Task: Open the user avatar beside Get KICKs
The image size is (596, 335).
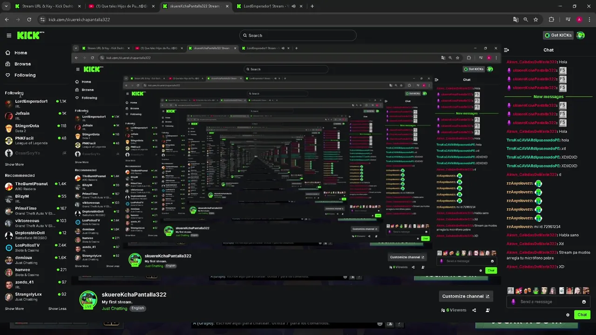Action: coord(580,35)
